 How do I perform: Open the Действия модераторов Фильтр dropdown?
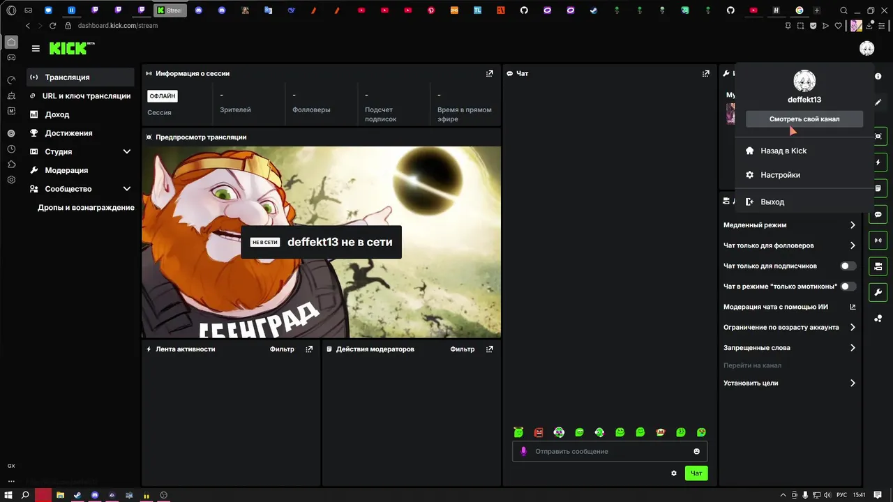pos(463,349)
